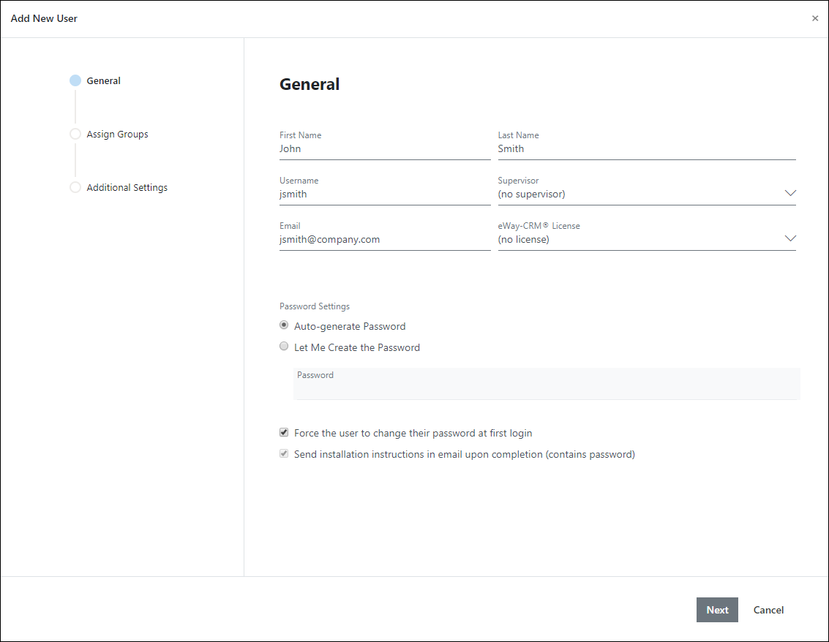Select the General step indicator circle
Image resolution: width=829 pixels, height=642 pixels.
click(75, 80)
